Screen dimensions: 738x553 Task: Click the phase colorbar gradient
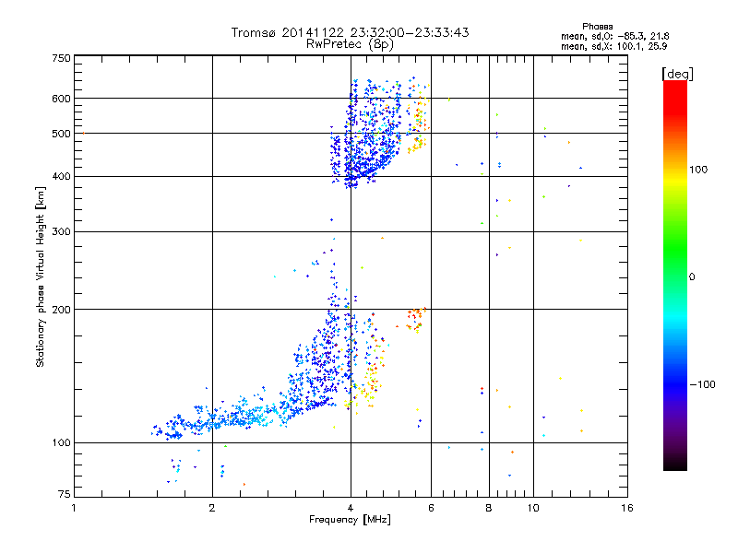click(x=675, y=275)
